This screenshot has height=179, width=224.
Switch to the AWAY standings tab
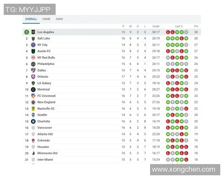[x=59, y=19]
